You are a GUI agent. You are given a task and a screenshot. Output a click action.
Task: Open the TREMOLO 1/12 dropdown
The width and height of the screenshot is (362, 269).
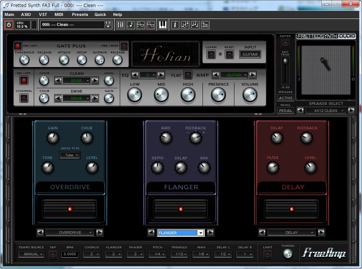coord(180,254)
